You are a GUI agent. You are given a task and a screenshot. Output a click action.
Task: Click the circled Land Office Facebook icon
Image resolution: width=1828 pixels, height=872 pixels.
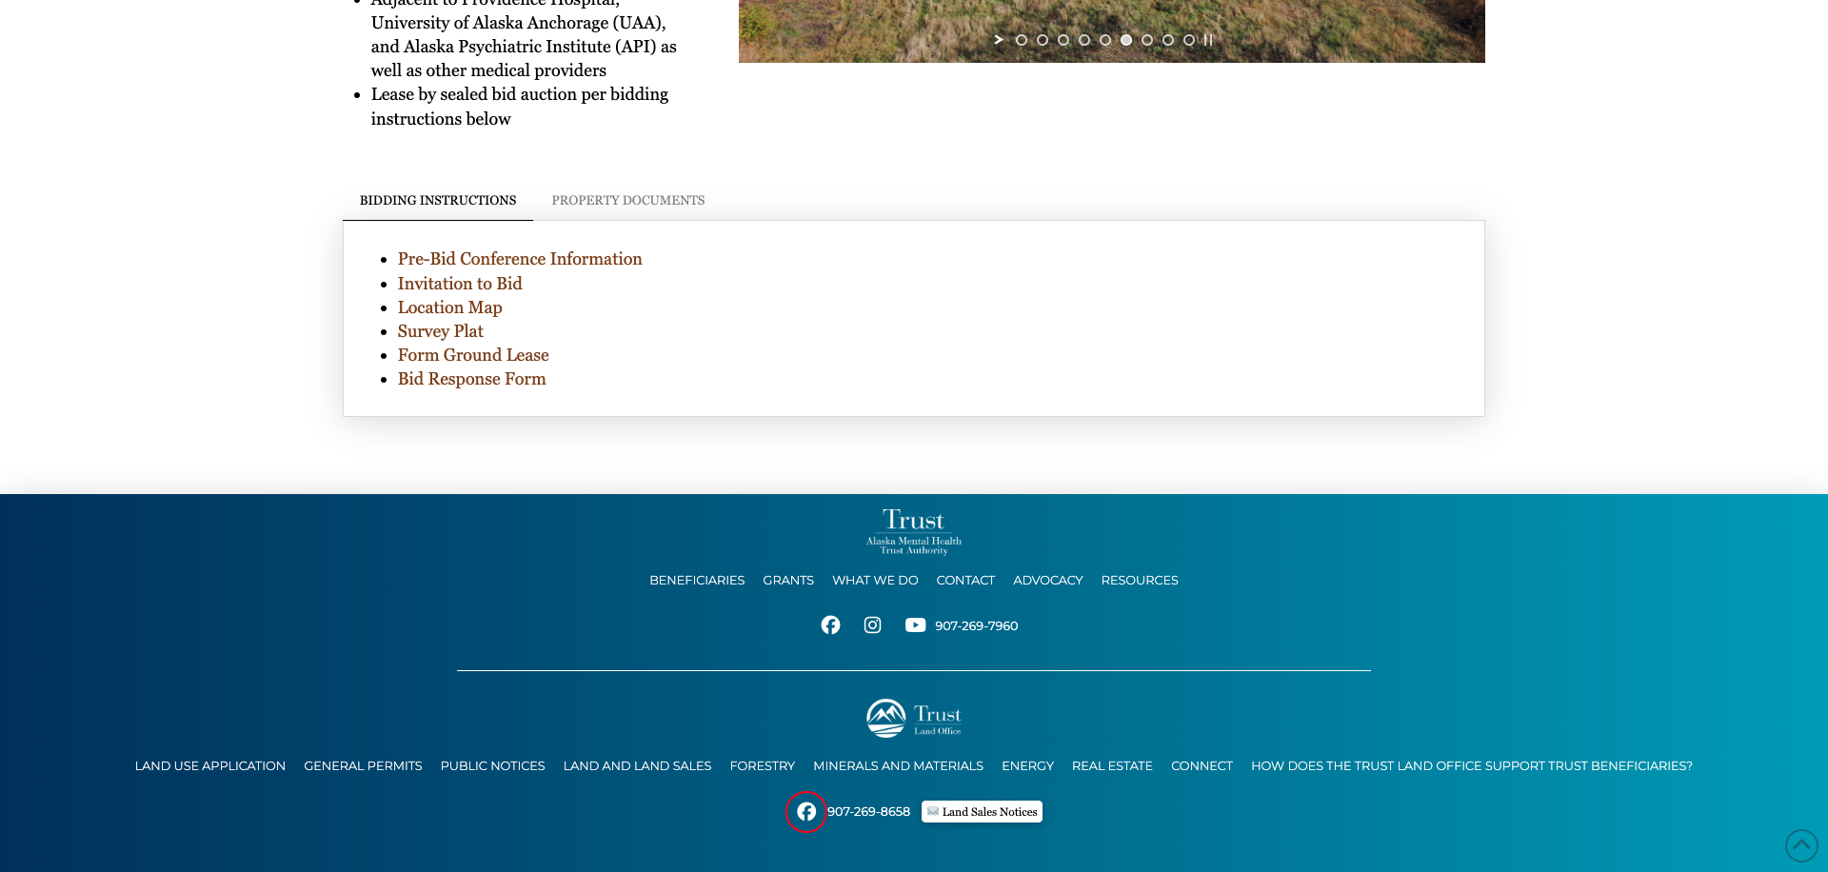806,811
